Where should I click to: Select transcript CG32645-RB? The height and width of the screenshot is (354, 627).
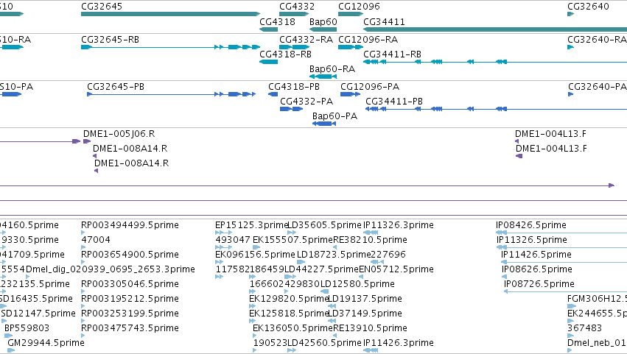170,47
